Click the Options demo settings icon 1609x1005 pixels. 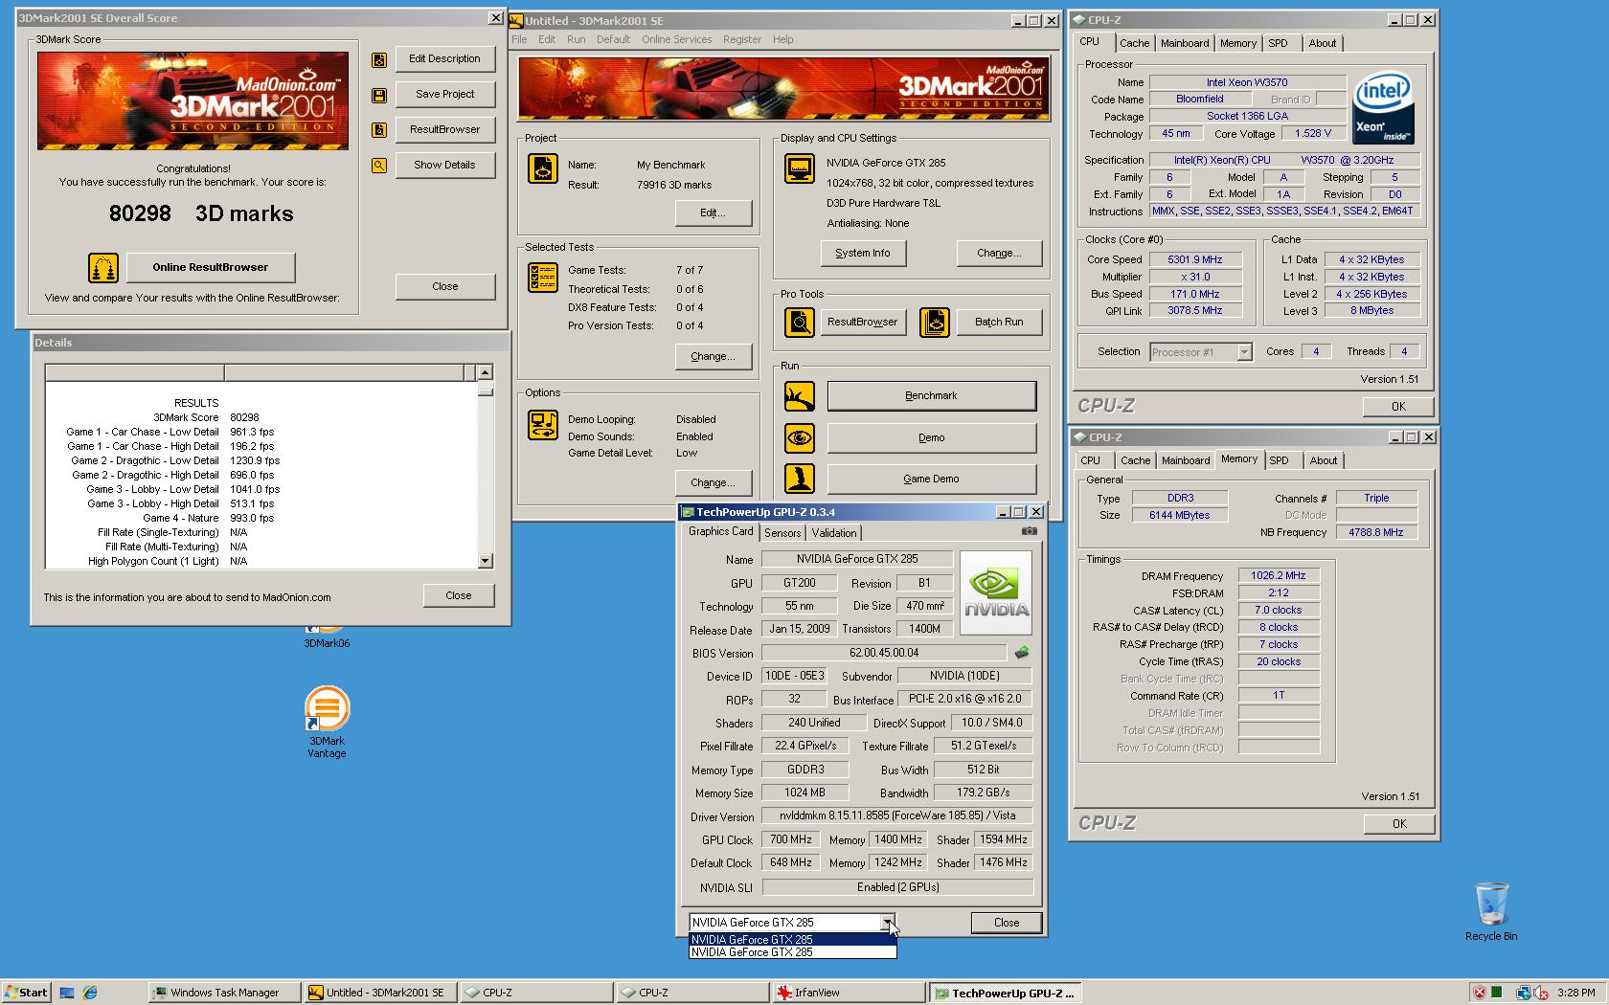click(x=543, y=425)
